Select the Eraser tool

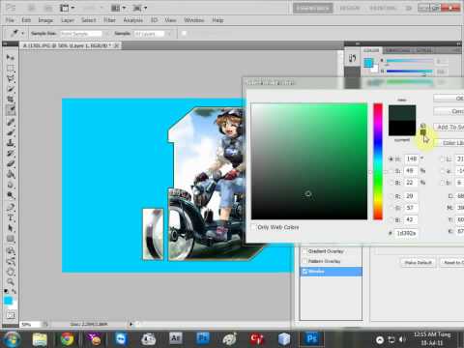click(11, 164)
